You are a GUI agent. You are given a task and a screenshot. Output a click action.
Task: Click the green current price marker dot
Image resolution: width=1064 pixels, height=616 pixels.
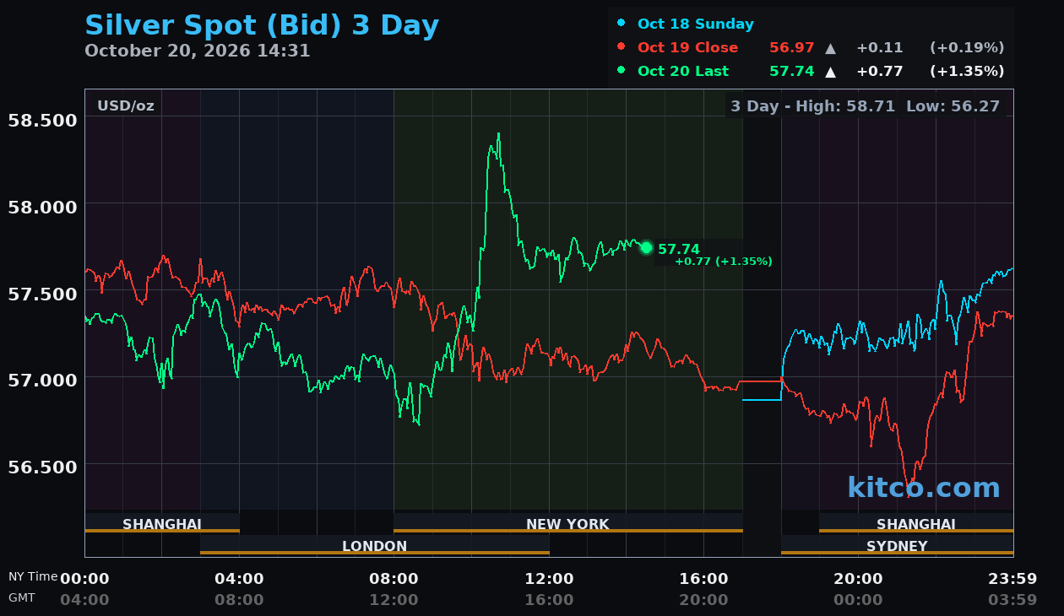pyautogui.click(x=646, y=247)
